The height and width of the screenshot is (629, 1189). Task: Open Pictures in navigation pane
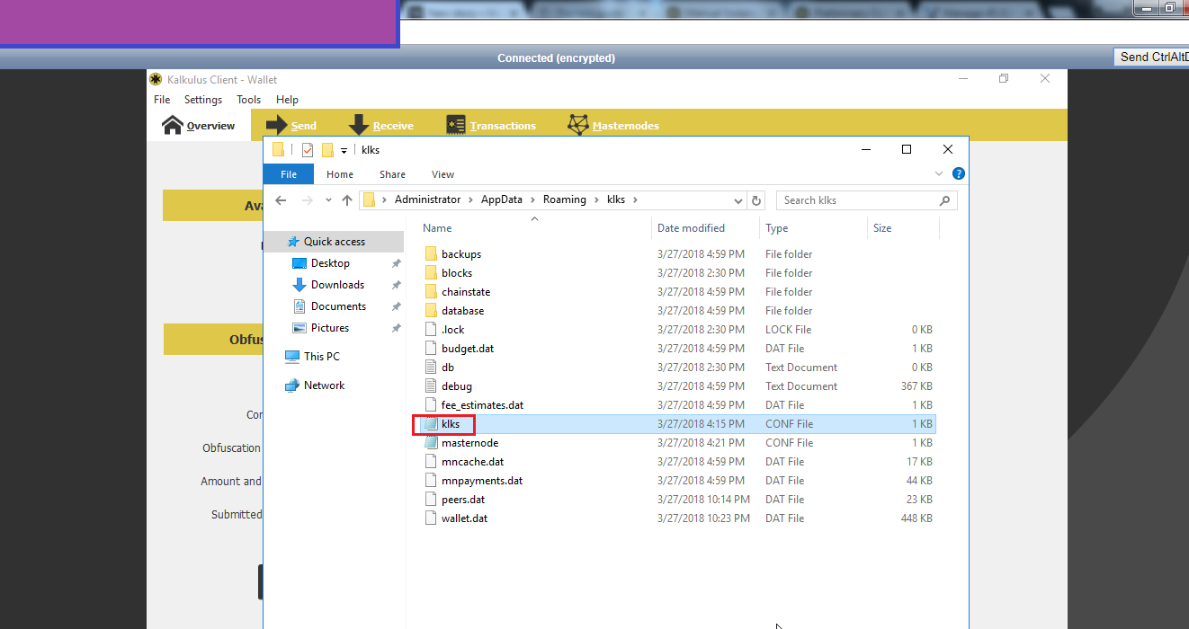point(330,328)
